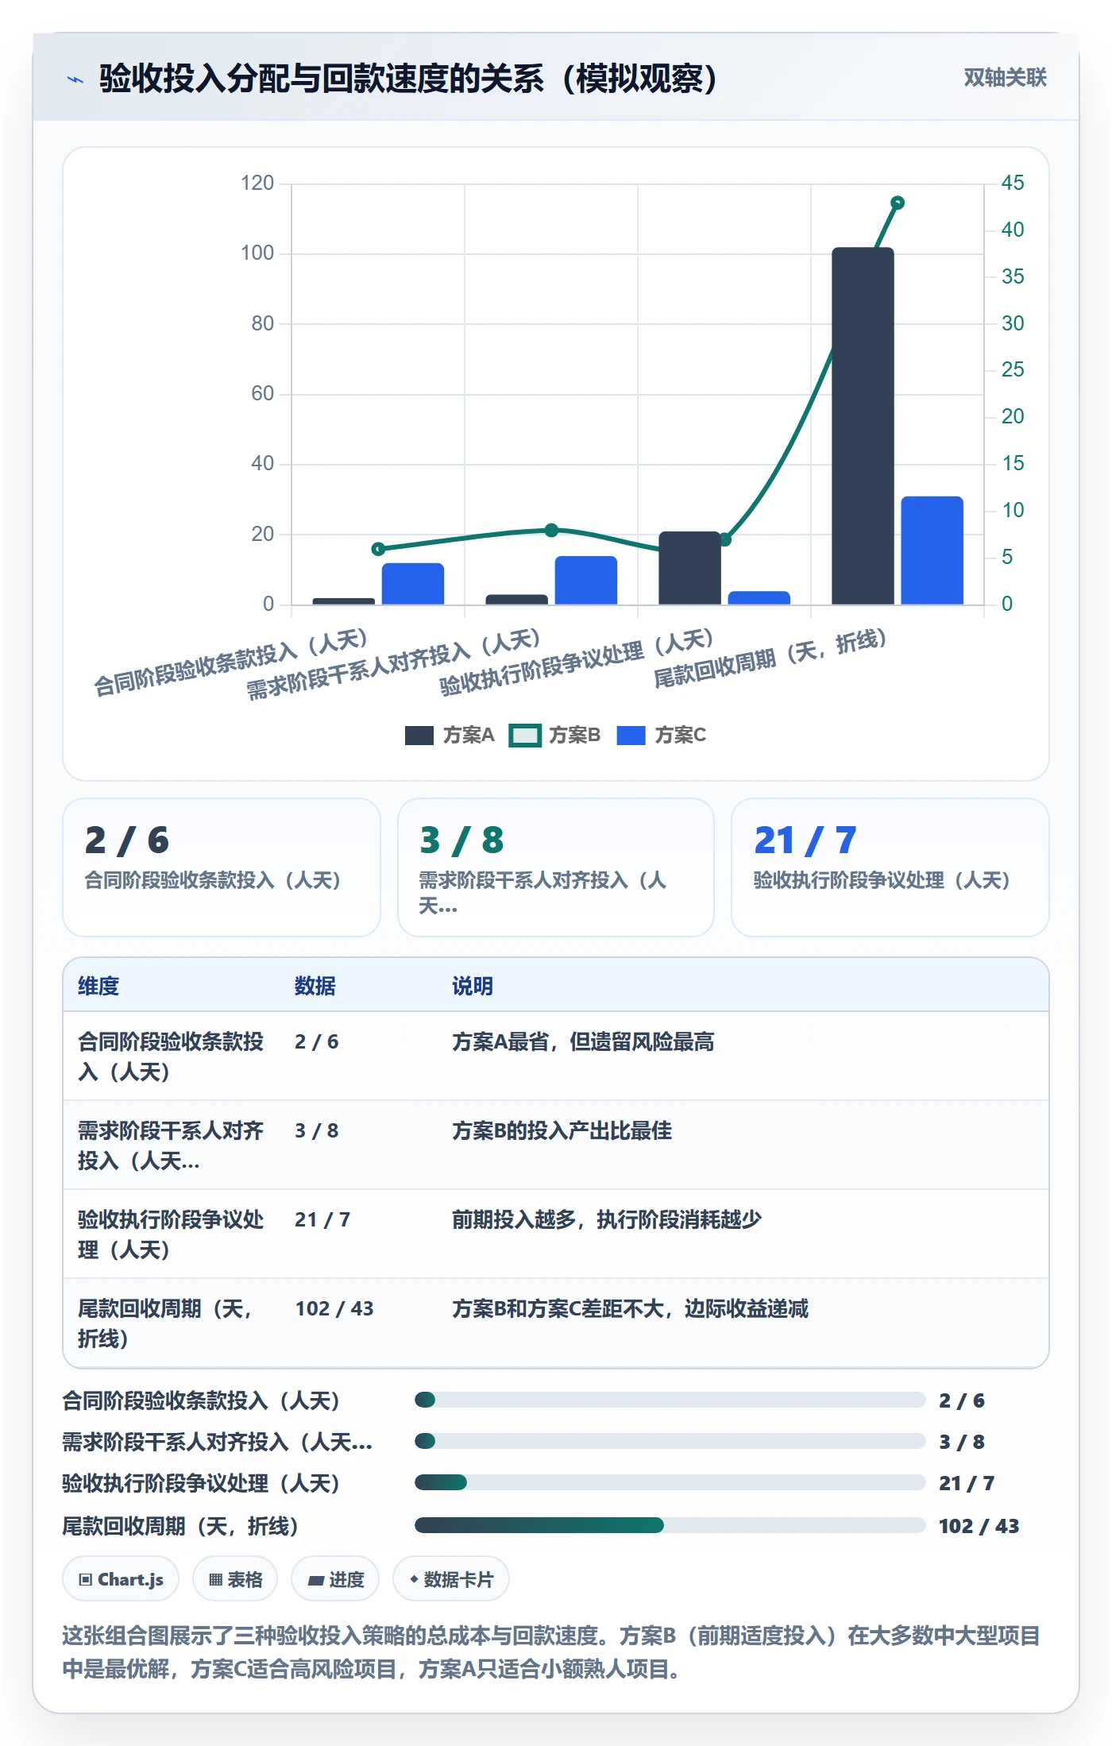Image resolution: width=1112 pixels, height=1746 pixels.
Task: Open the 21 / 7 stat card
Action: tap(890, 867)
